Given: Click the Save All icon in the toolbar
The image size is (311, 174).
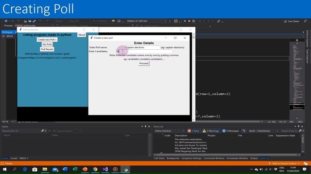Looking at the screenshot, I should pos(34,21).
